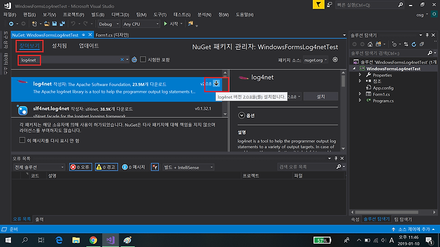This screenshot has width=440, height=247.
Task: Toggle the 시험판 포함 prerelease checkbox
Action: [x=143, y=59]
